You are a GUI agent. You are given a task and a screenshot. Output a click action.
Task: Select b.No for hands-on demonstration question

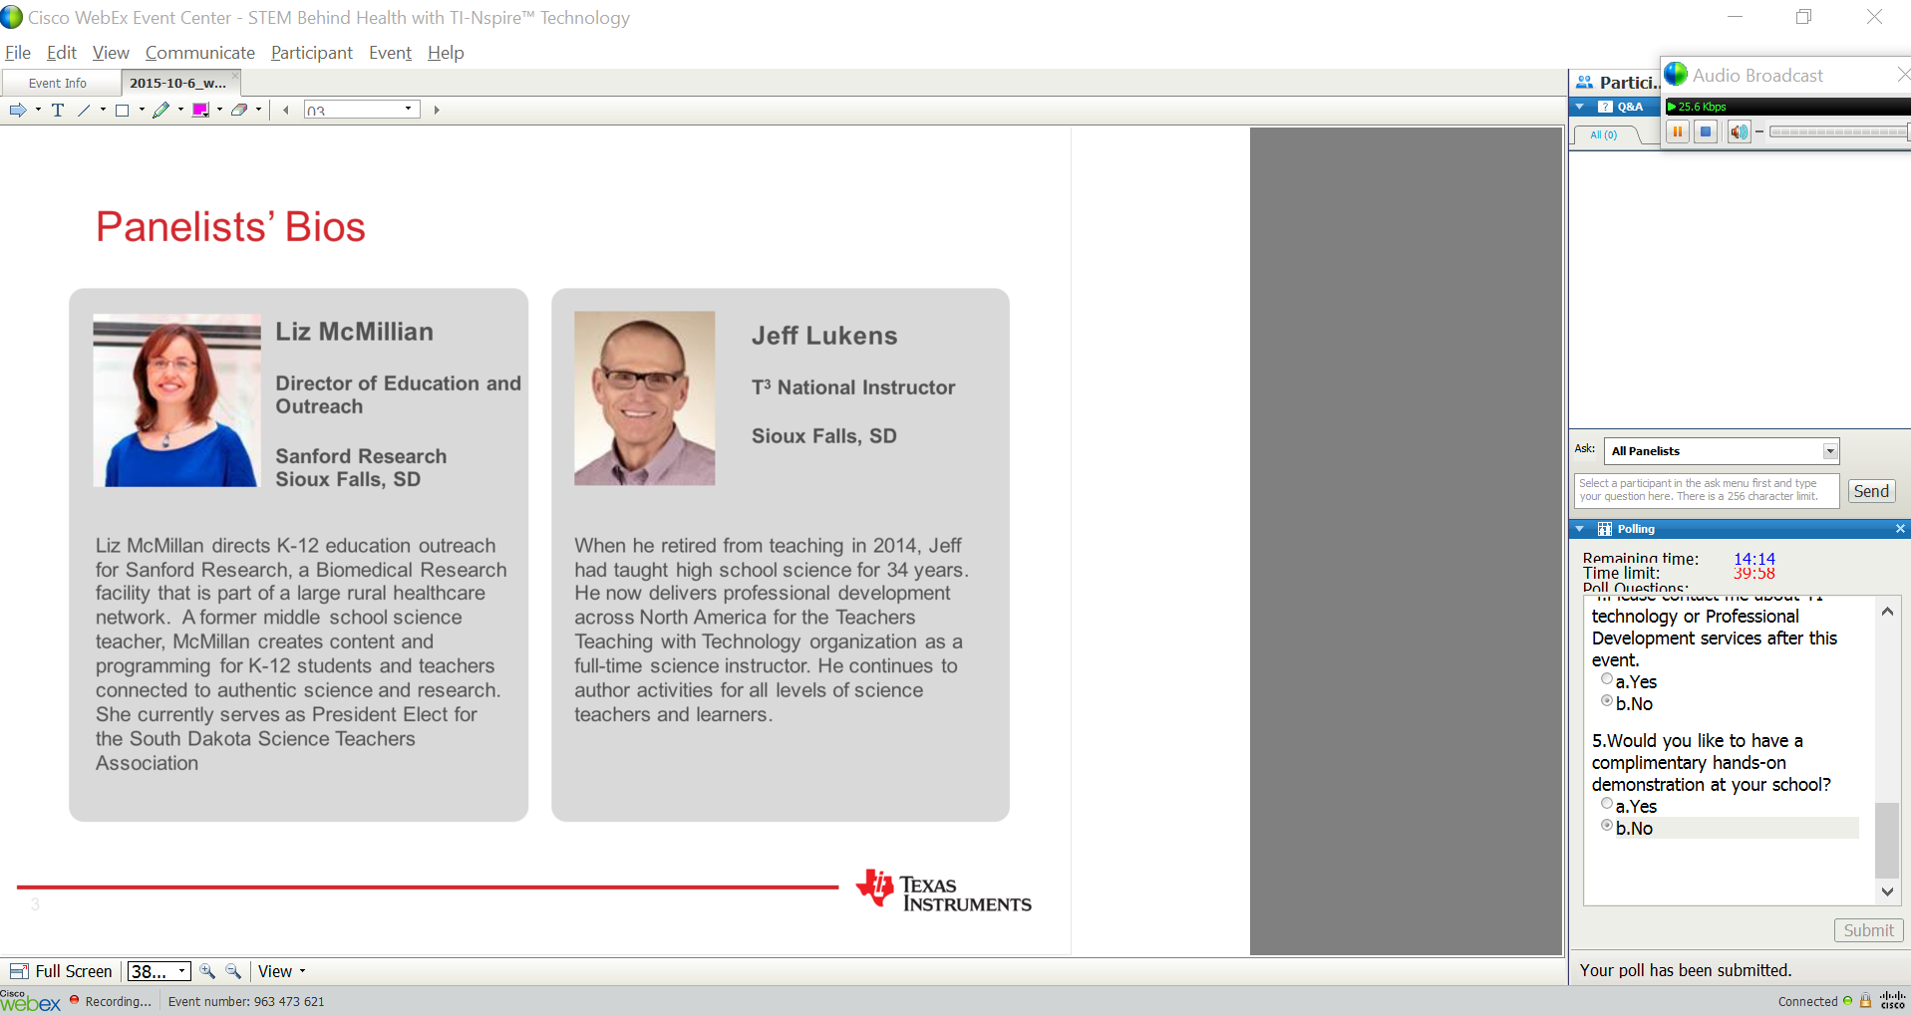(x=1607, y=826)
